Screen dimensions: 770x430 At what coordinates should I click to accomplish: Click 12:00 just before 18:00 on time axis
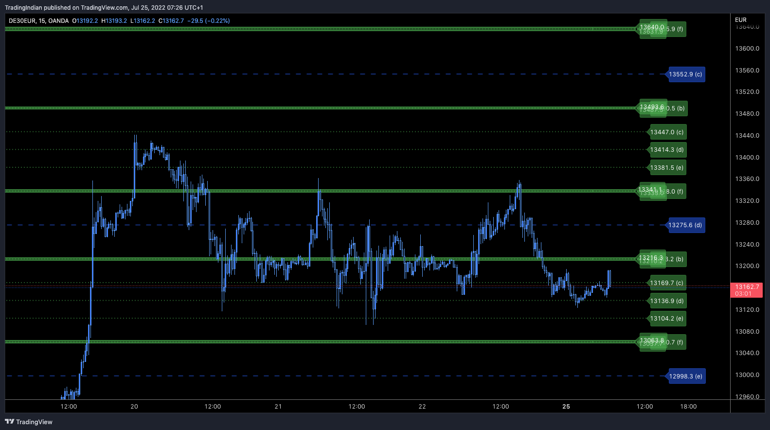pos(645,407)
